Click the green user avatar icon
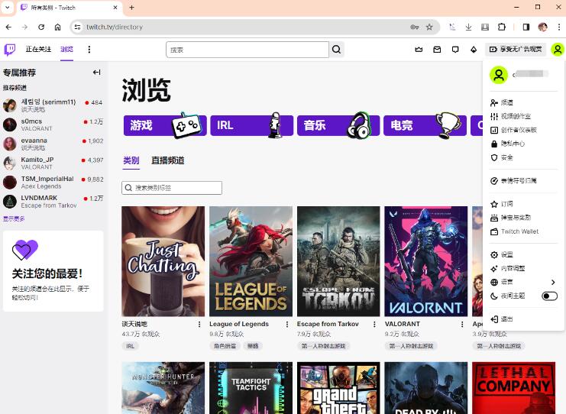The width and height of the screenshot is (566, 414). (x=558, y=50)
